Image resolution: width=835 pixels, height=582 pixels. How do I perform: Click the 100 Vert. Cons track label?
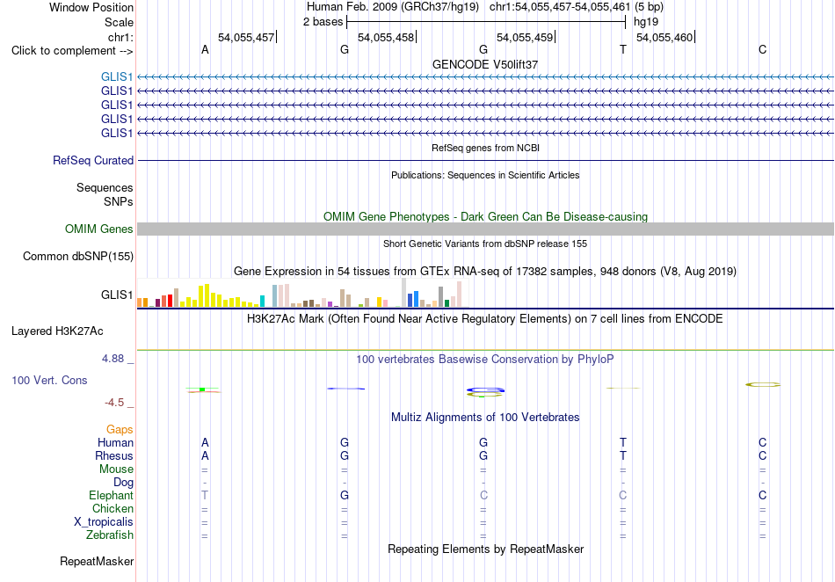click(x=49, y=380)
